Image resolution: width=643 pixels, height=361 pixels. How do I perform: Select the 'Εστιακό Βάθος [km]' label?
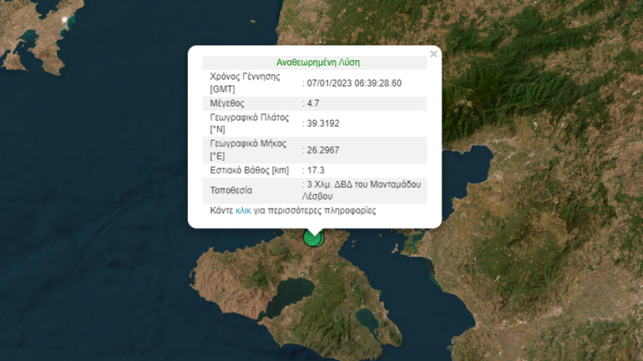[x=249, y=170]
